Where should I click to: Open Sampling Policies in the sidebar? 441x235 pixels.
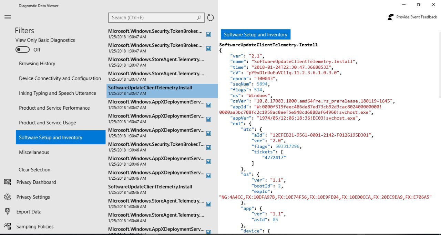coord(35,226)
